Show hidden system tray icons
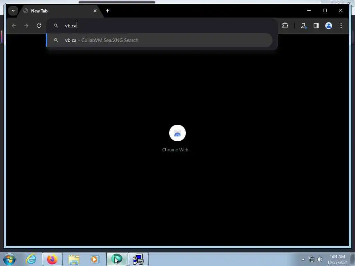This screenshot has width=355, height=266. click(303, 260)
